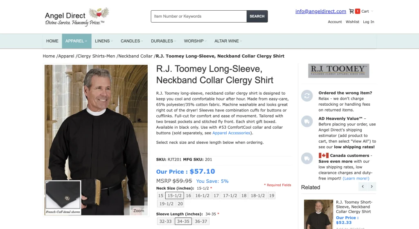
Task: Open the shopping cart icon
Action: (x=351, y=11)
